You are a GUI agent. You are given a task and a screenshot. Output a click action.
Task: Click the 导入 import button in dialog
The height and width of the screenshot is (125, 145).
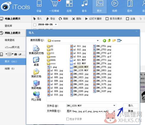click(x=131, y=106)
